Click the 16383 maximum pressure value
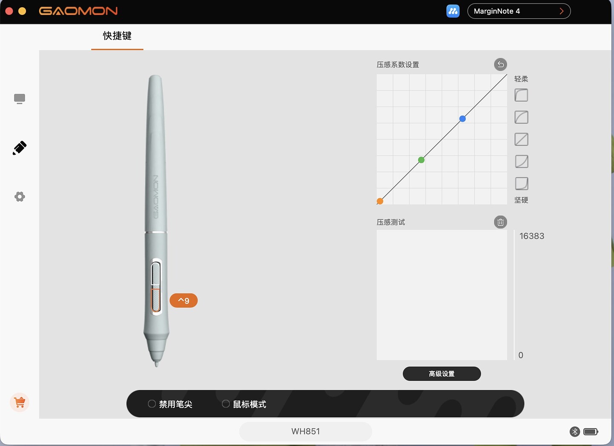This screenshot has width=614, height=446. click(532, 236)
